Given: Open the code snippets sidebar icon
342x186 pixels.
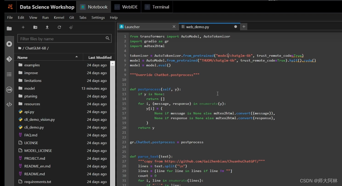Looking at the screenshot, I should [x=9, y=104].
